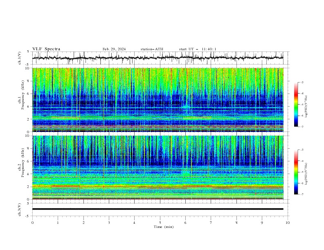Click the 'VLF Spectra' title text

46,49
